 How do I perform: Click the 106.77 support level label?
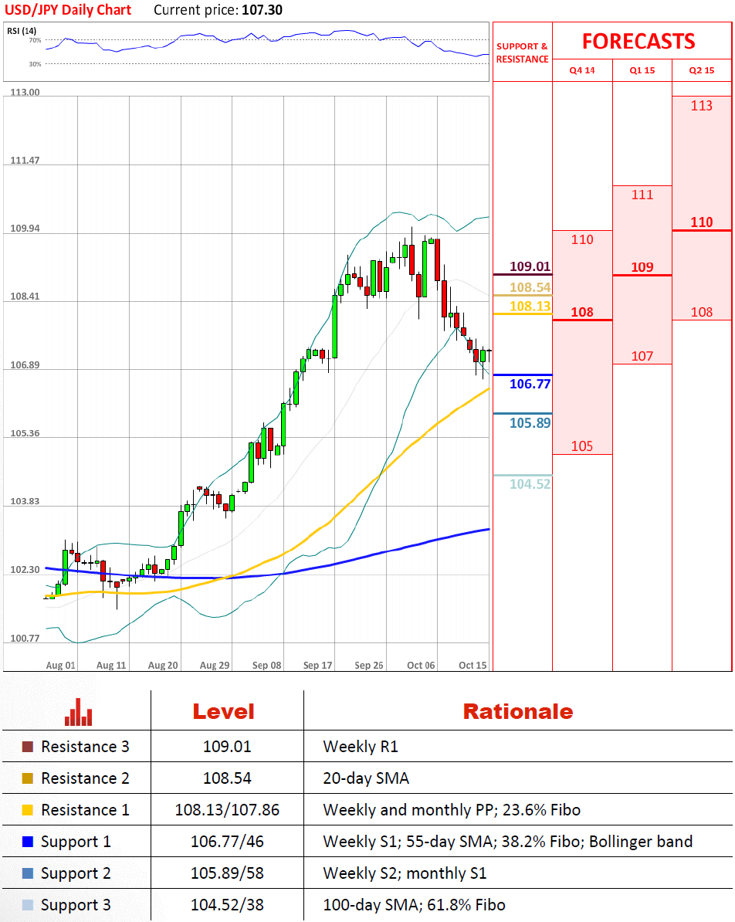(x=530, y=384)
